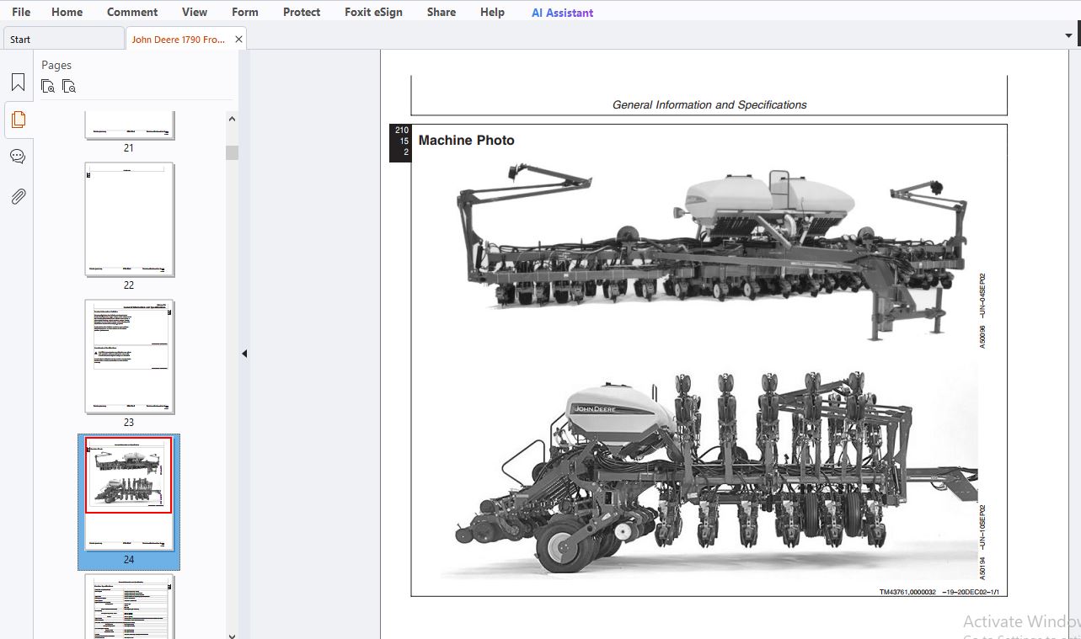This screenshot has width=1081, height=639.
Task: Click the 'Pages' panel title
Action: click(x=56, y=65)
